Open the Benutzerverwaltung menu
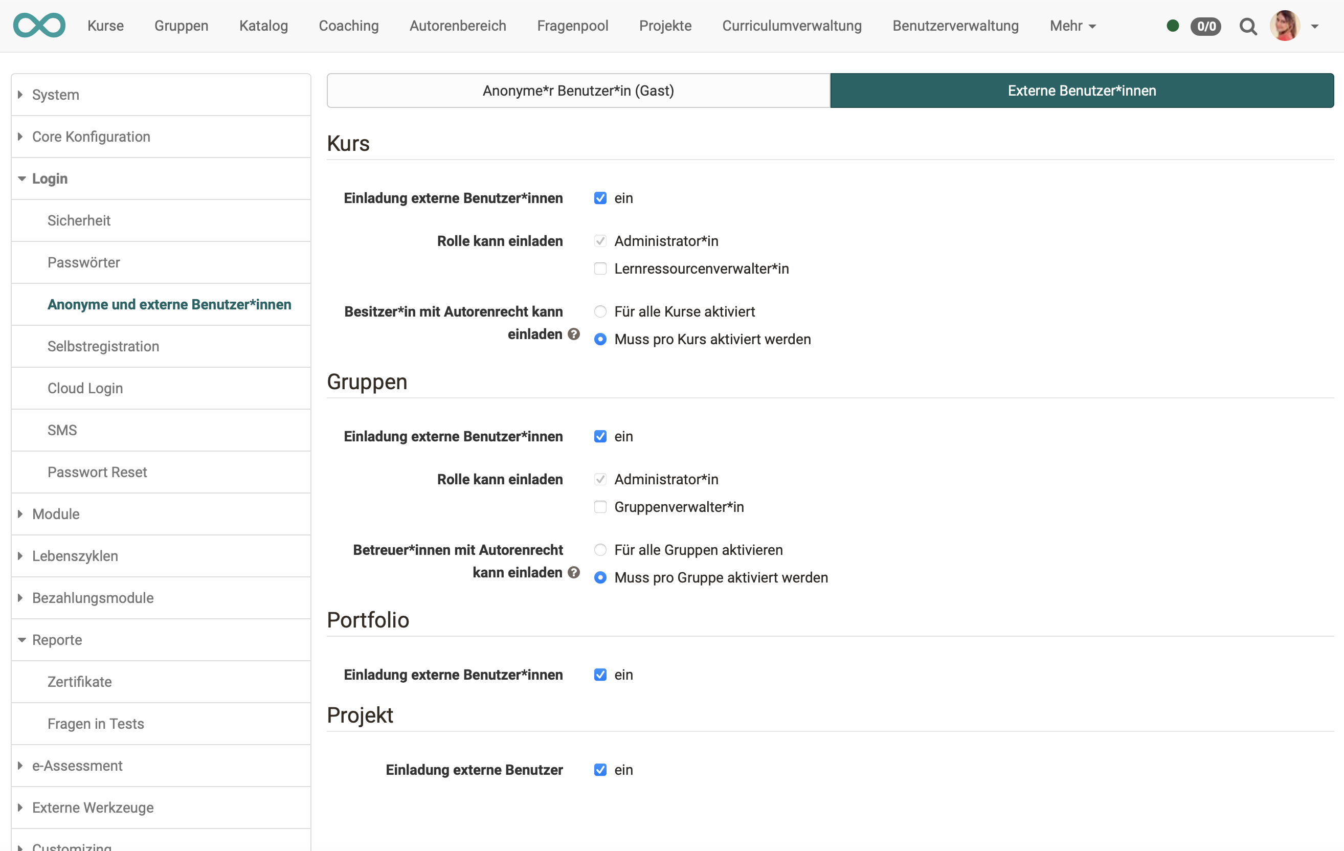This screenshot has width=1344, height=851. click(x=955, y=26)
